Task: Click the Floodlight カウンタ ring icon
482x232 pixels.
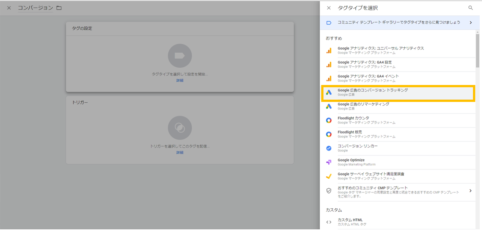Action: [329, 120]
